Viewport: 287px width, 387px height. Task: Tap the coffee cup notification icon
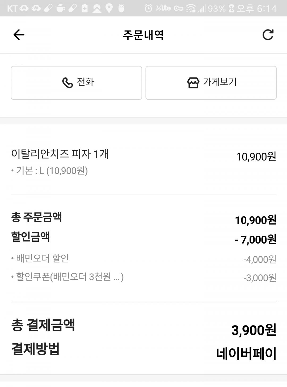(61, 9)
